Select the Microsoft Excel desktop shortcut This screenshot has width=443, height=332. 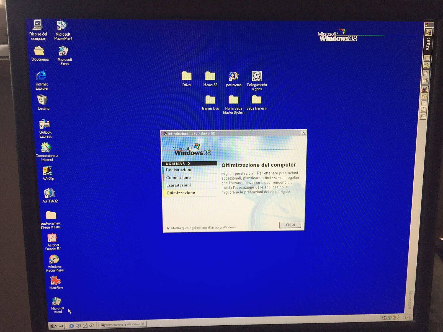64,51
